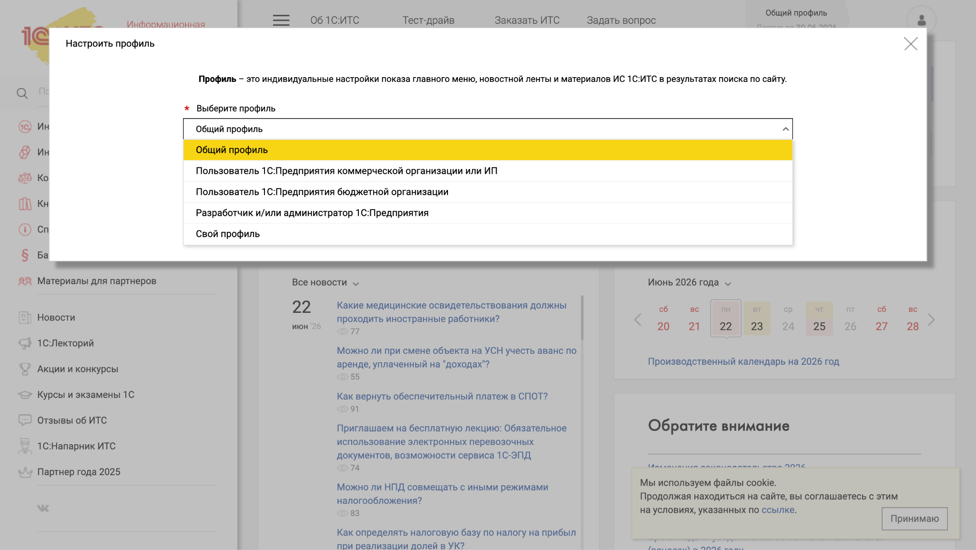Open news about медицинские освидетельствования иностранных работников
This screenshot has width=976, height=550.
click(x=452, y=312)
